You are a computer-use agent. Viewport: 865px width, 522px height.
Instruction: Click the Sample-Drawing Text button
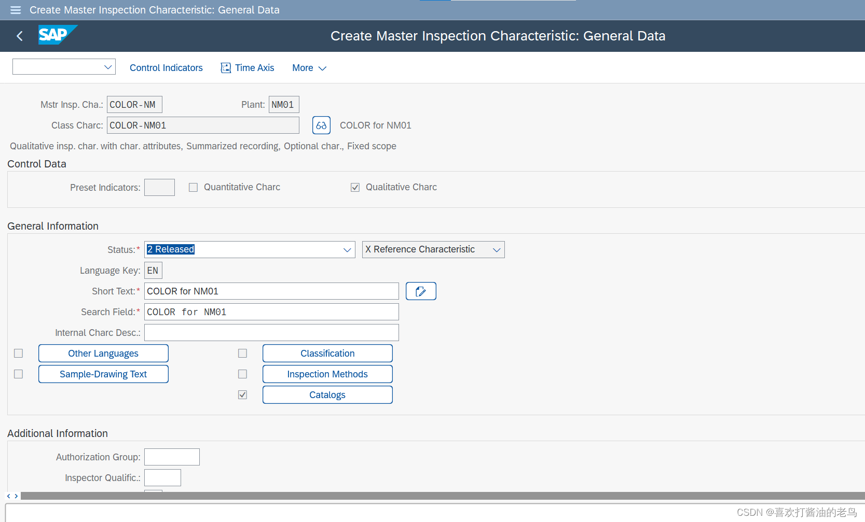[x=103, y=374]
